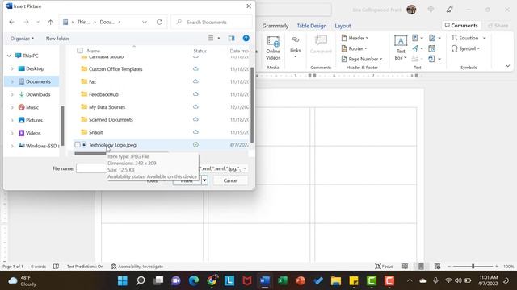Image resolution: width=517 pixels, height=290 pixels.
Task: Open Microsoft Edge from taskbar
Action: click(x=194, y=281)
